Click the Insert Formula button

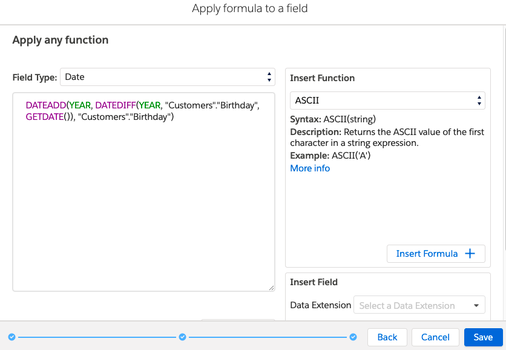436,254
